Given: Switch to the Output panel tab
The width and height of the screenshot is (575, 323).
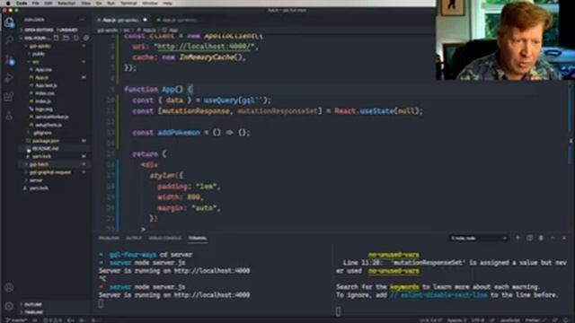Looking at the screenshot, I should click(134, 238).
